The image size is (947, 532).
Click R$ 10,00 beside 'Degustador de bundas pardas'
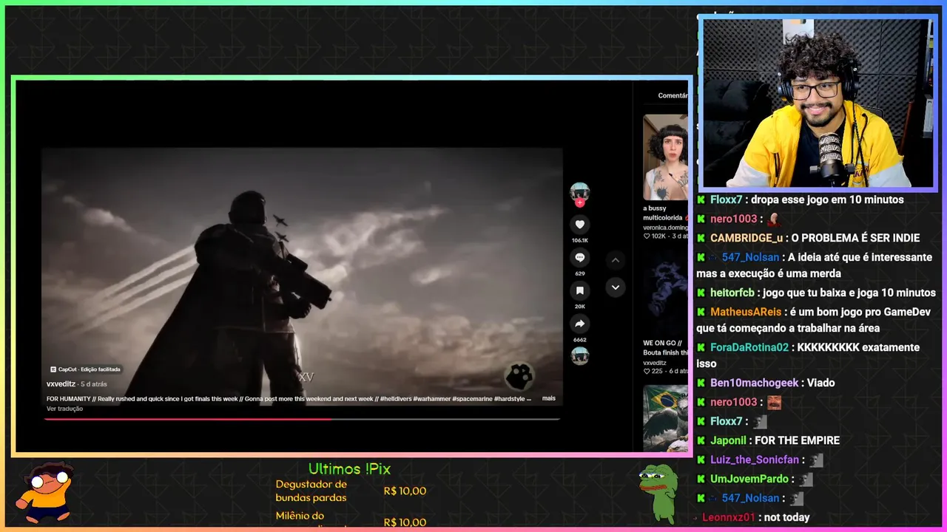click(405, 491)
